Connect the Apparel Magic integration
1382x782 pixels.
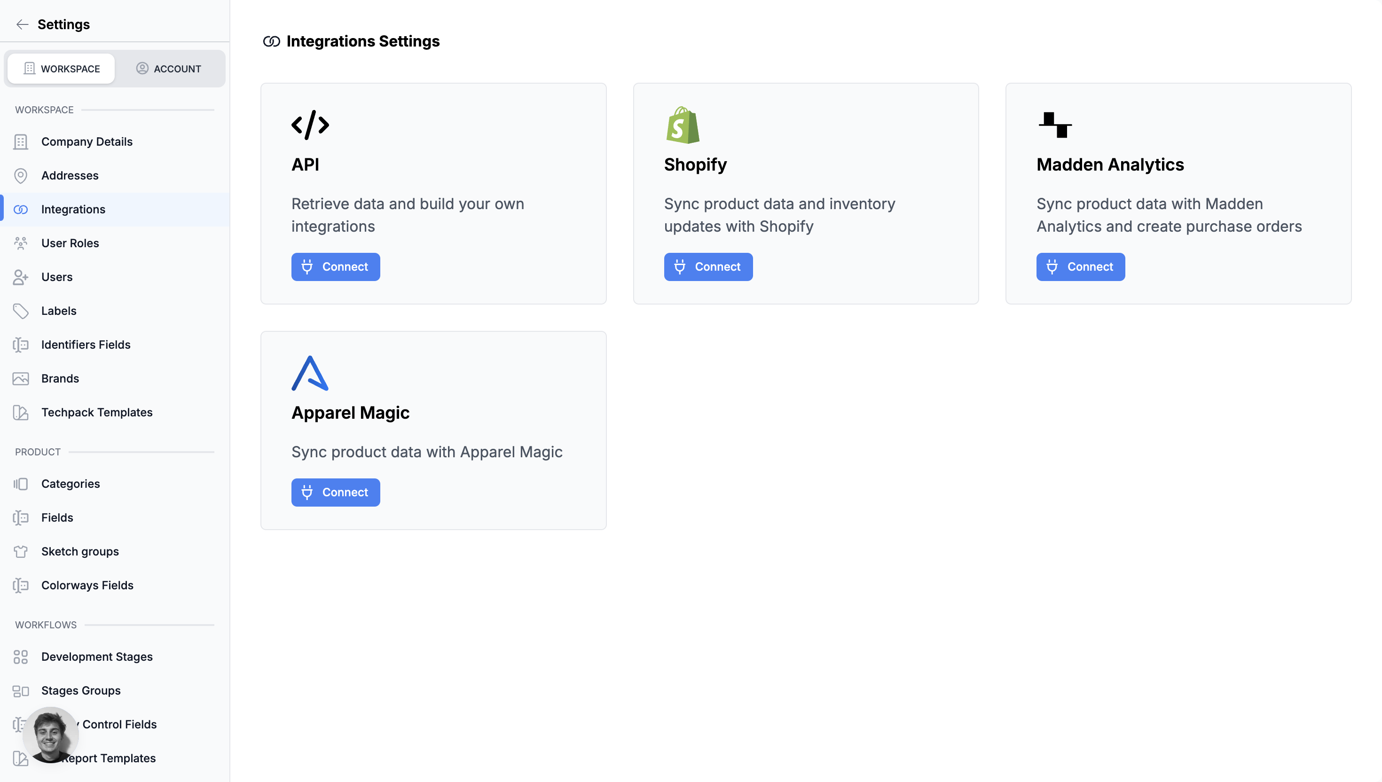(x=335, y=492)
